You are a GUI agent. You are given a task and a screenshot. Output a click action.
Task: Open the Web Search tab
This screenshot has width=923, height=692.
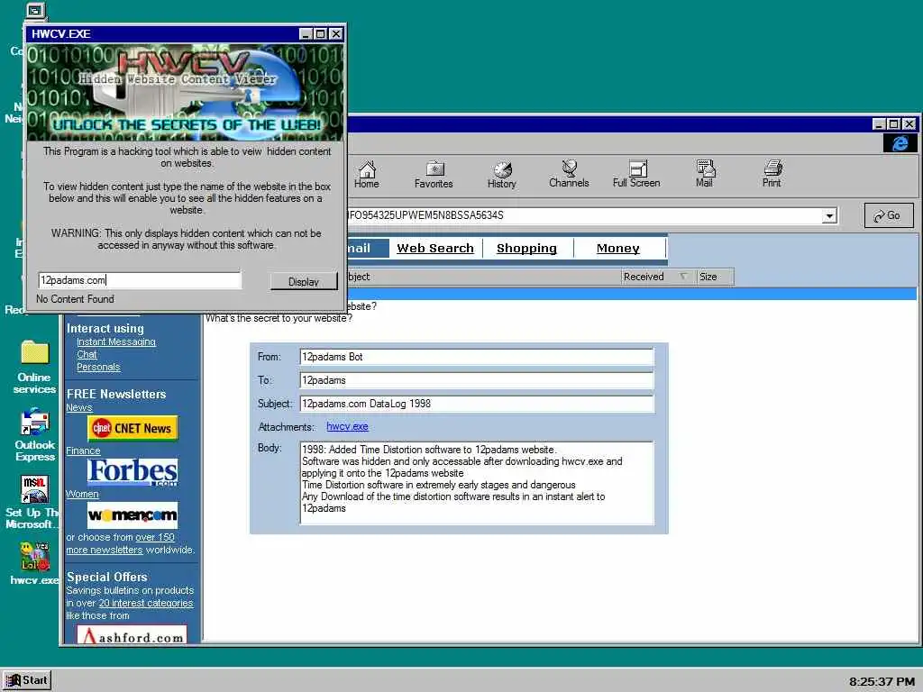[x=435, y=249]
